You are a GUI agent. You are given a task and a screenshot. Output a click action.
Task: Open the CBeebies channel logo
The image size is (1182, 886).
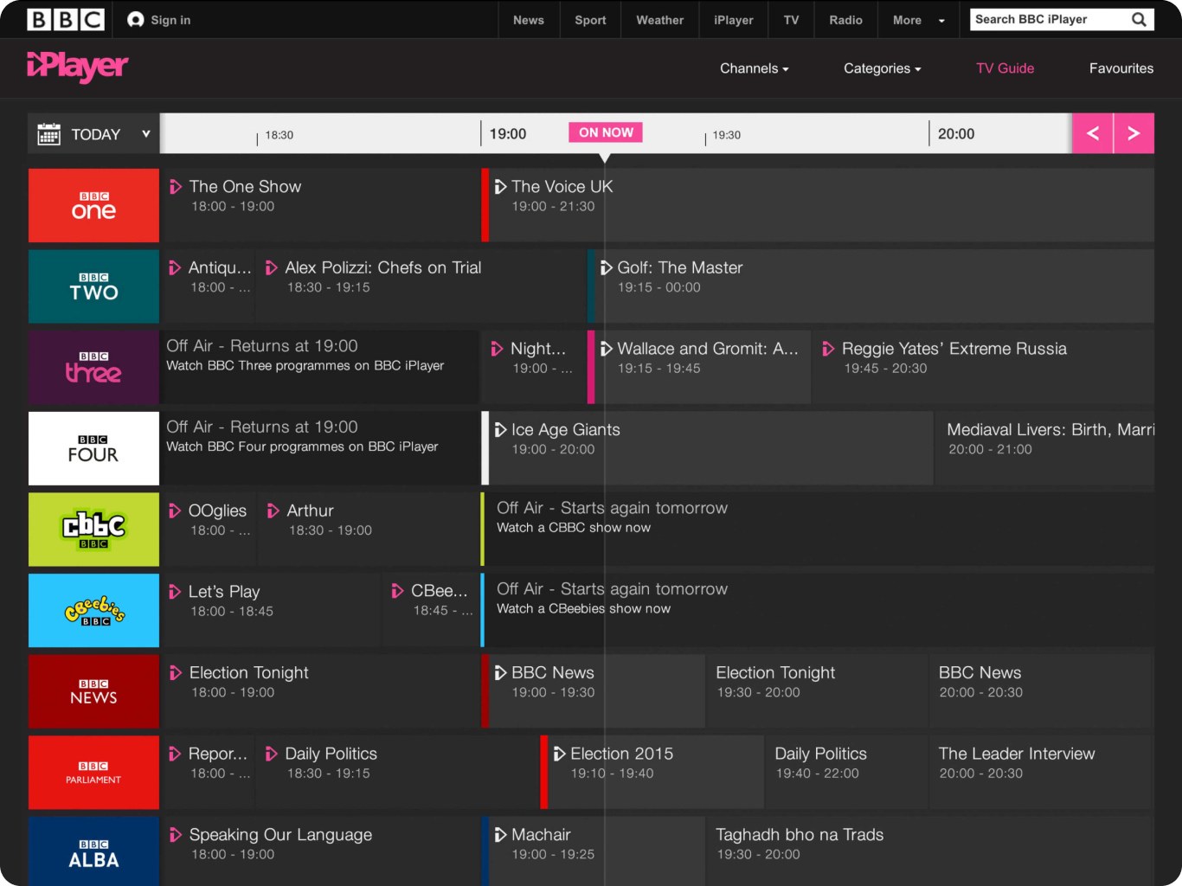pos(93,610)
